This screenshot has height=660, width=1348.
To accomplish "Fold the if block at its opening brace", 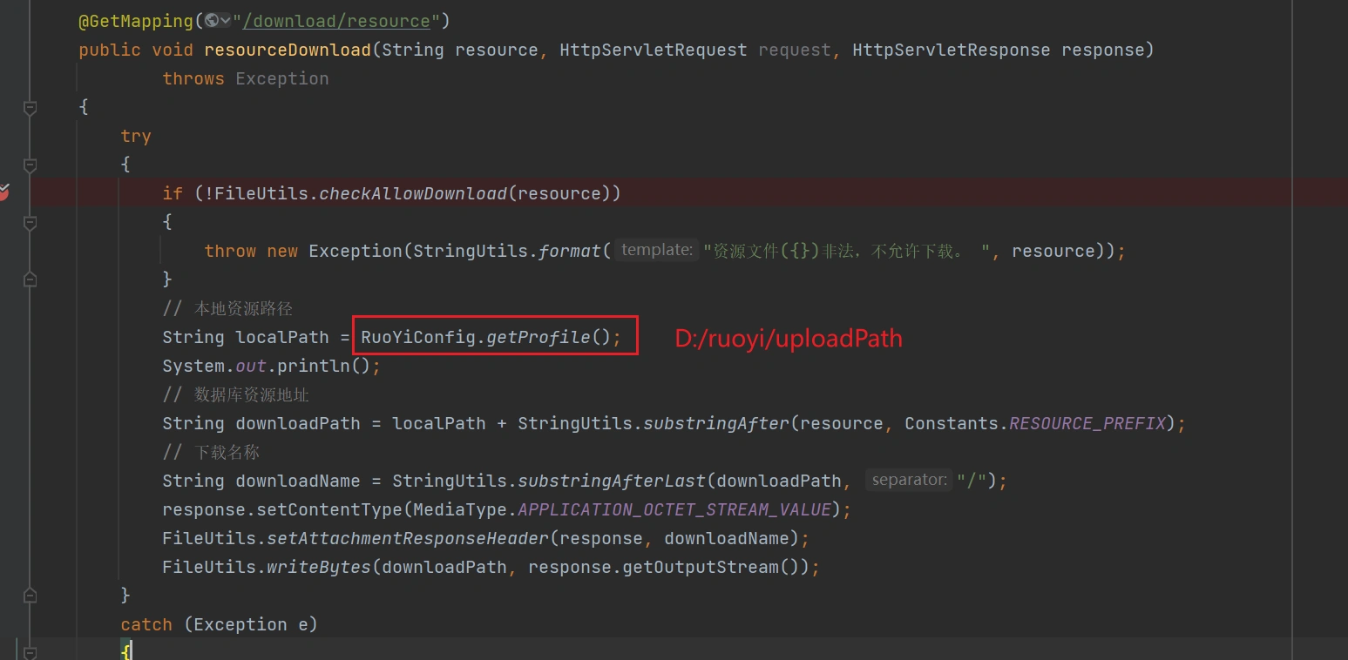I will pyautogui.click(x=30, y=222).
